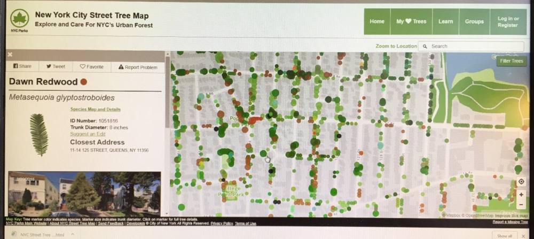Open the Developers footer link
The width and height of the screenshot is (534, 239).
point(136,223)
